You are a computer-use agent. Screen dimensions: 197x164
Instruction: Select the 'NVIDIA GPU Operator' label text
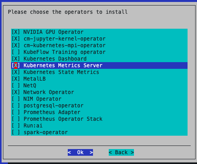[53, 32]
